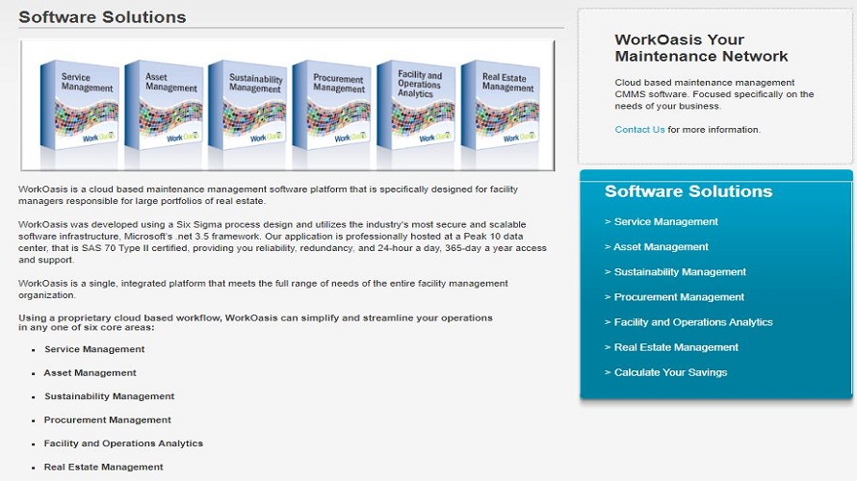
Task: Open Real Estate Management in the blue sidebar
Action: (676, 347)
